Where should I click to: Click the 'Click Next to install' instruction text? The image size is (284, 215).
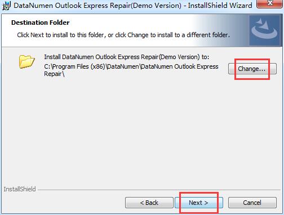point(123,35)
